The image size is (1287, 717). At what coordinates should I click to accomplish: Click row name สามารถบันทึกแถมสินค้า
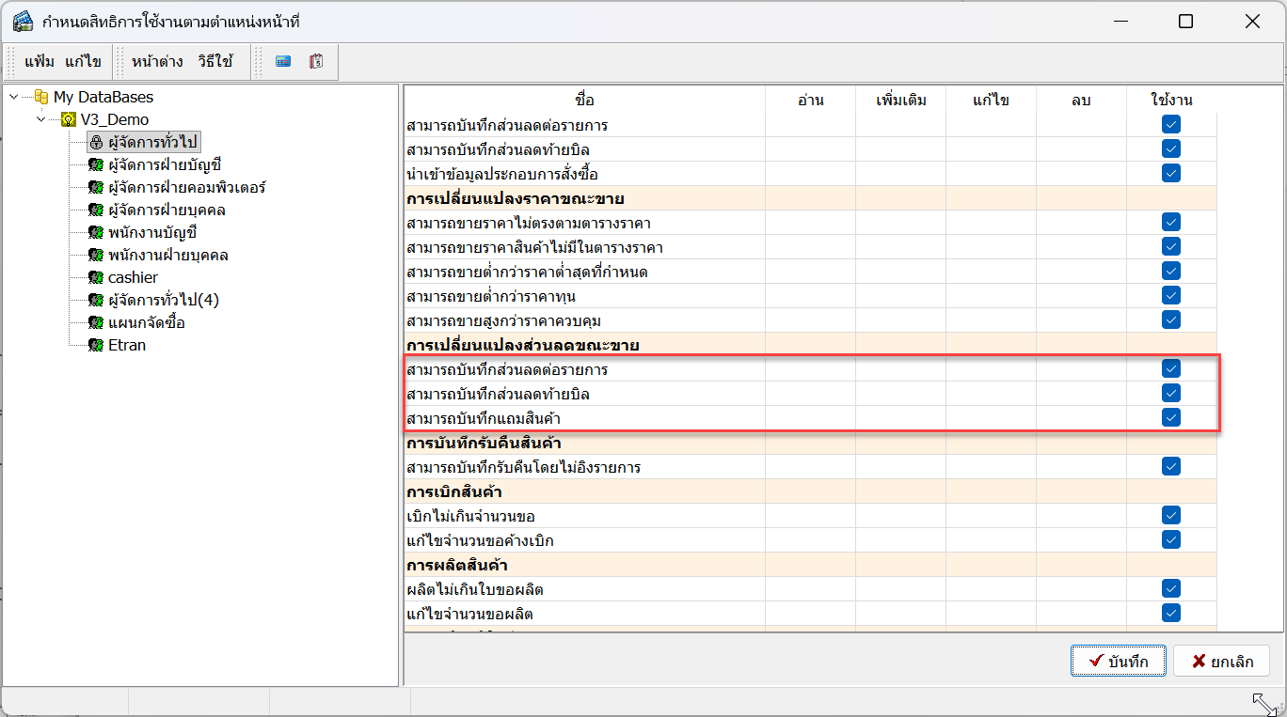point(484,418)
